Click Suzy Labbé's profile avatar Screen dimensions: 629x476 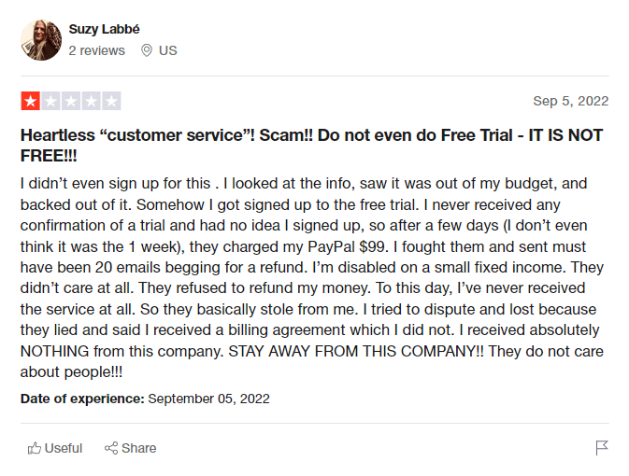41,40
